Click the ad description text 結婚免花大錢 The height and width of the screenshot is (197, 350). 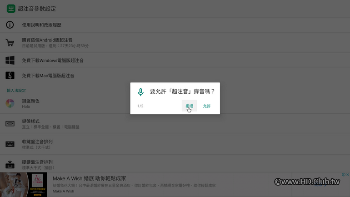coord(134,185)
